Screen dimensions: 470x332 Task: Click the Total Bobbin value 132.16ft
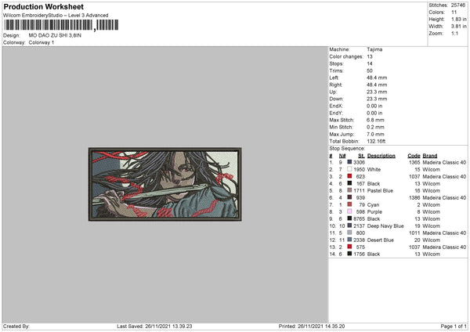tap(376, 141)
